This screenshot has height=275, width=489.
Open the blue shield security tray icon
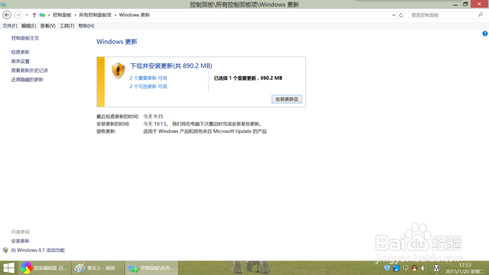pos(387,268)
